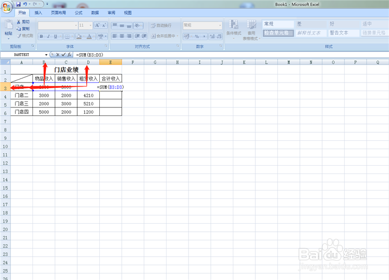This screenshot has width=389, height=280.
Task: Apply the 解释性文本 cell style
Action: click(311, 33)
